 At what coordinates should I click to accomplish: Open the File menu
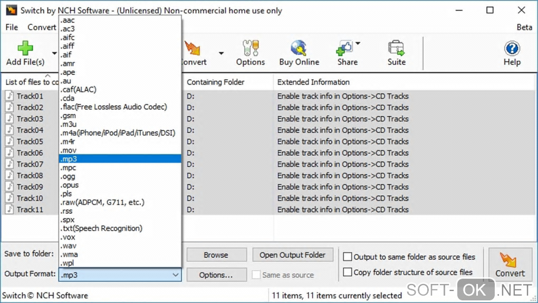[12, 27]
